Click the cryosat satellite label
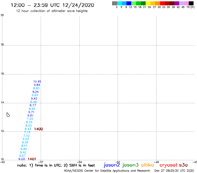197x173 pixels. 168,165
